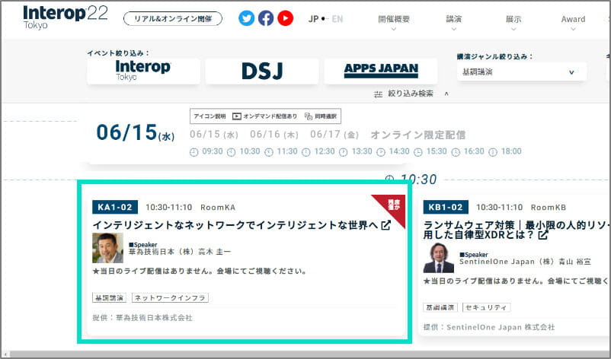Image resolution: width=611 pixels, height=359 pixels.
Task: Filter events by APPS JAPAN
Action: tap(381, 71)
